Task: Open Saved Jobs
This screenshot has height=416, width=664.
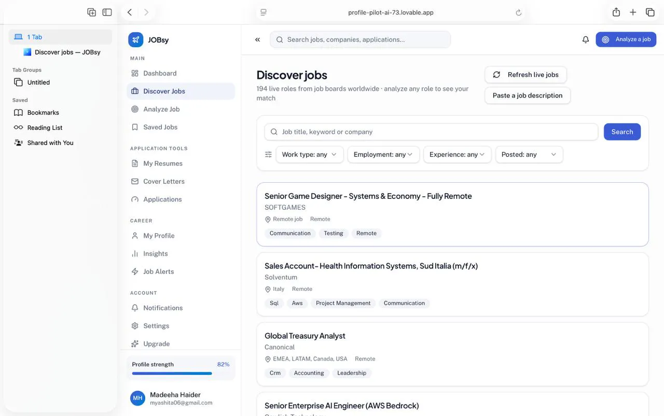Action: tap(181, 127)
